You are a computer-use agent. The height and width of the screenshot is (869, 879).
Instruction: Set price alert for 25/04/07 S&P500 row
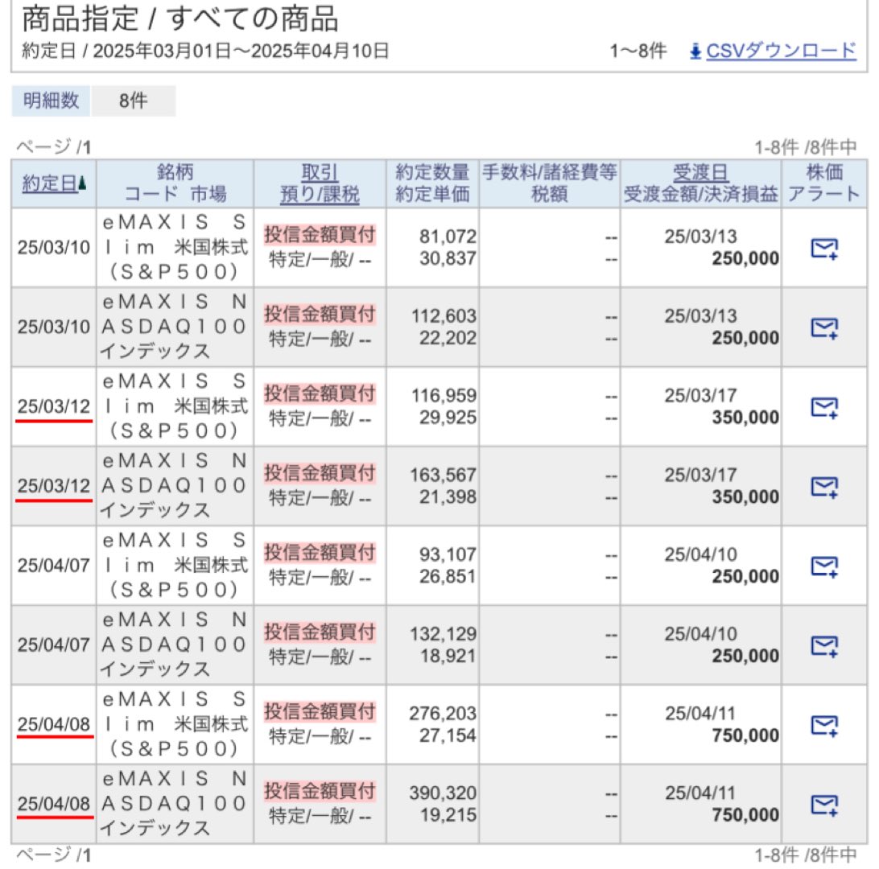[824, 566]
